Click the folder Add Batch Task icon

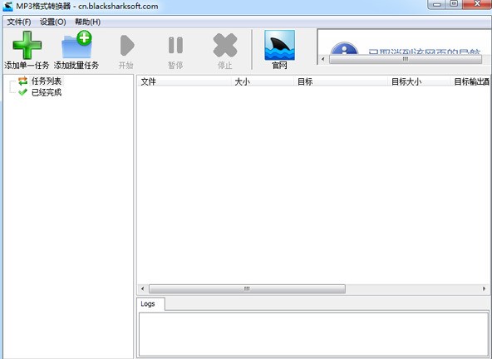coord(76,44)
